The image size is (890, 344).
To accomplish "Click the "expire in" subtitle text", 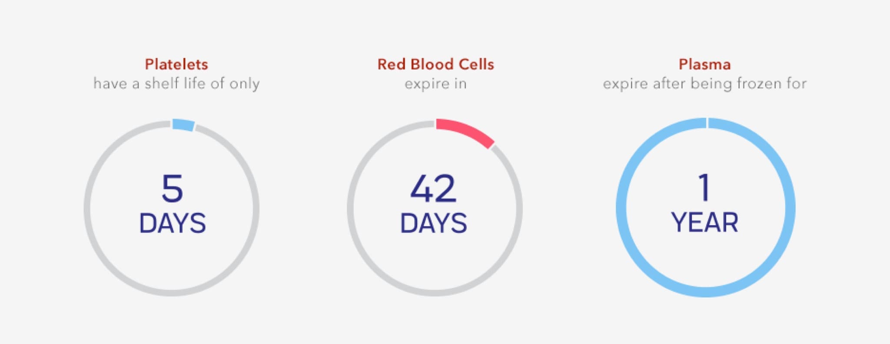I will 435,83.
